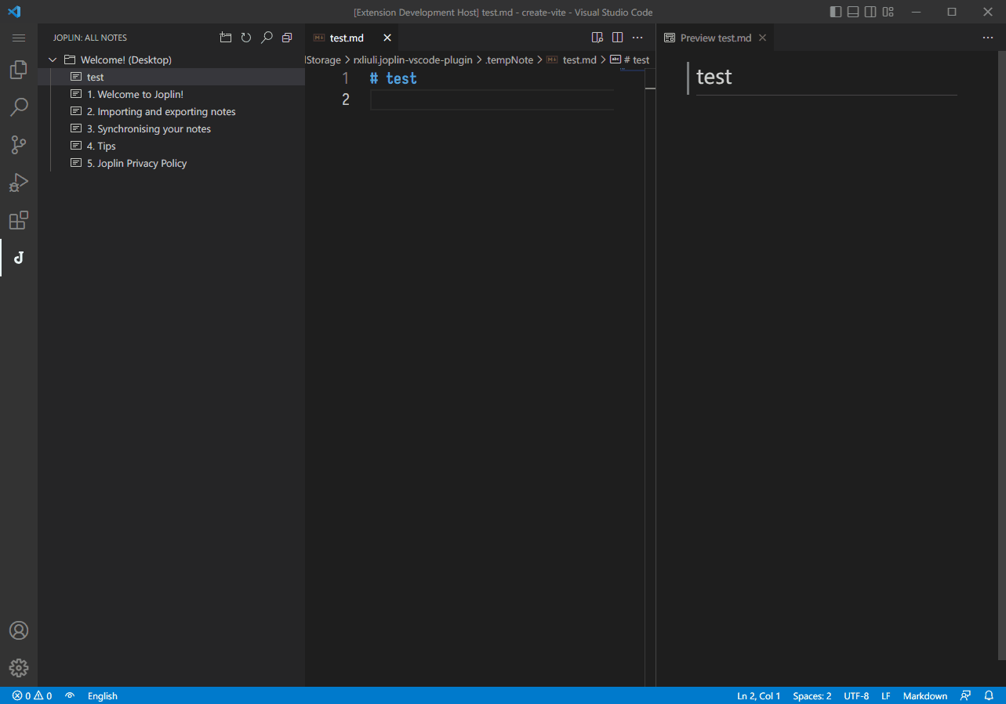Open the hamburger application menu
The image size is (1006, 704).
pyautogui.click(x=19, y=38)
